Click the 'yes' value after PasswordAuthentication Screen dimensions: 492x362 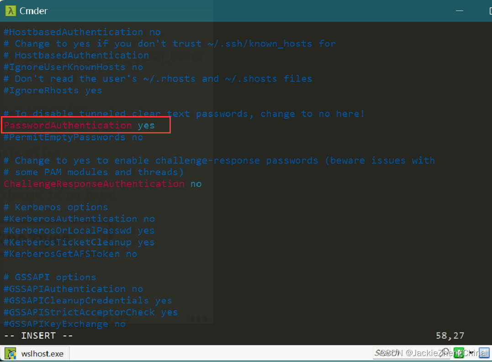146,126
